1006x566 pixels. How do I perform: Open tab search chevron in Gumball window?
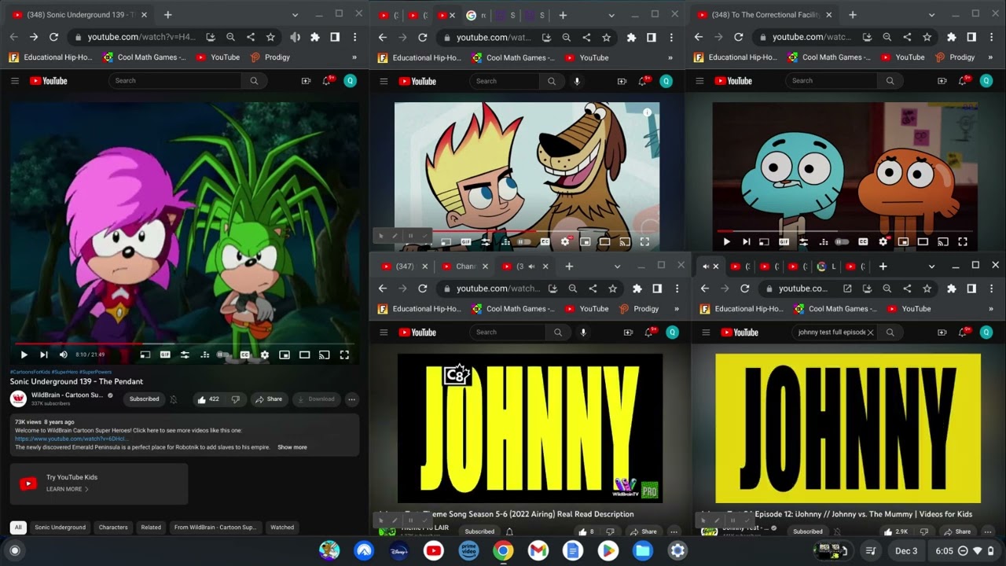931,14
